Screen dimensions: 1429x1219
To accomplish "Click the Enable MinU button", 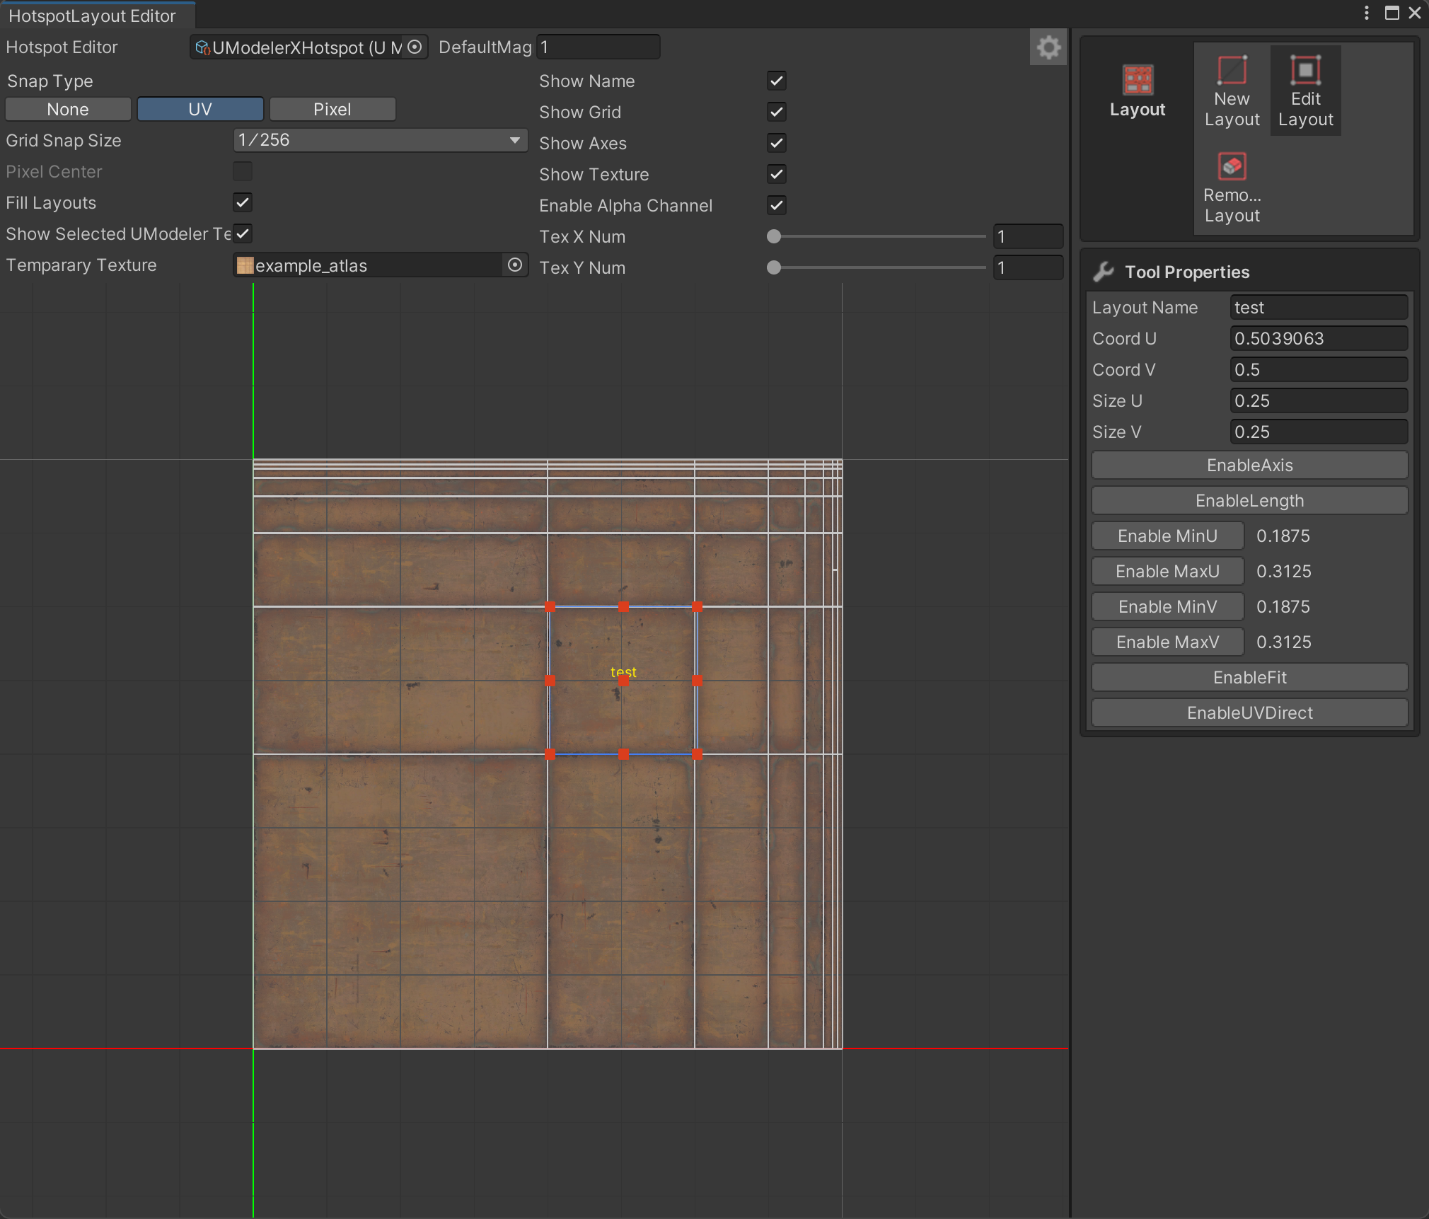I will [1167, 536].
